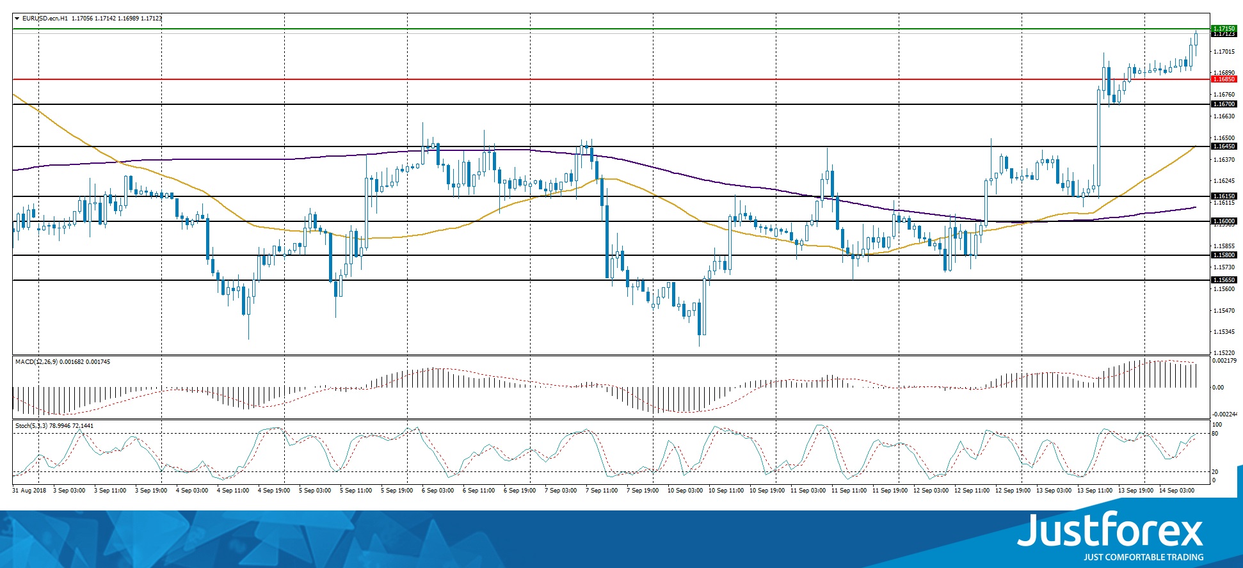
Task: Click the 1.15470 price axis value
Action: point(1224,311)
